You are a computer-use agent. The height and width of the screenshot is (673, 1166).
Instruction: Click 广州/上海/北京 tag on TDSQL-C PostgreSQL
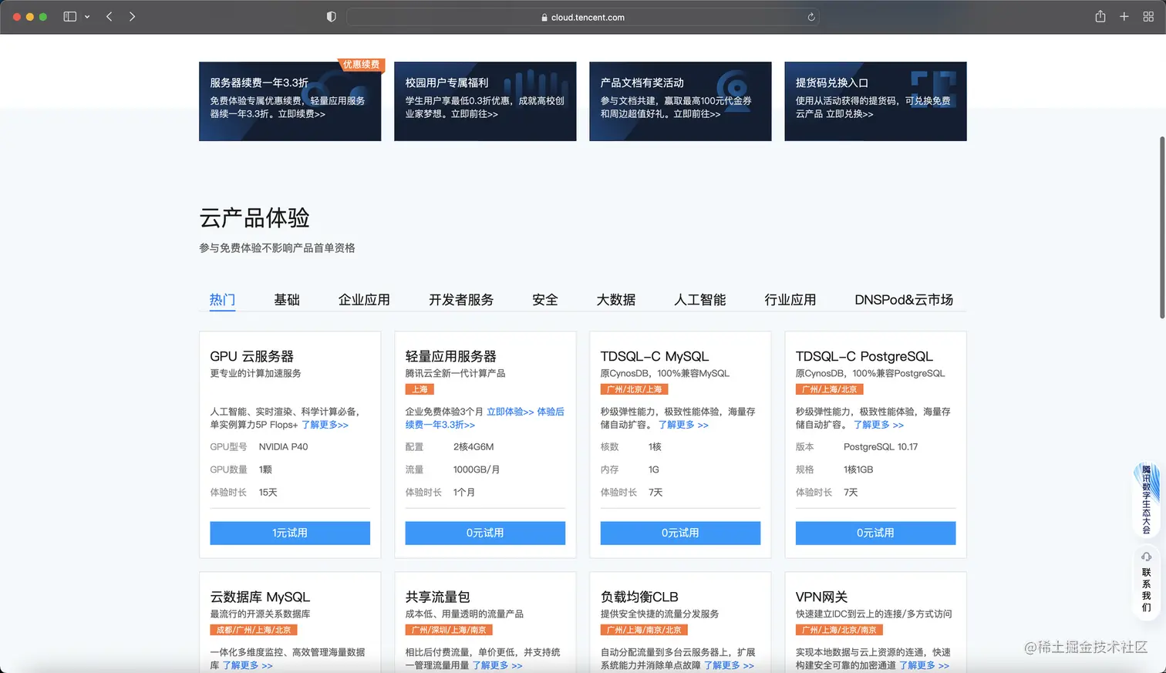coord(829,389)
